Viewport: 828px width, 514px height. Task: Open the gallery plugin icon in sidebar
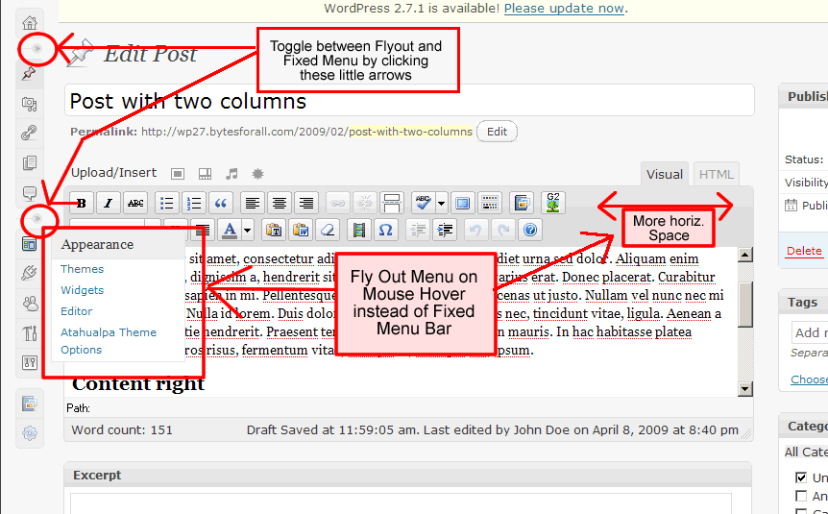[30, 404]
